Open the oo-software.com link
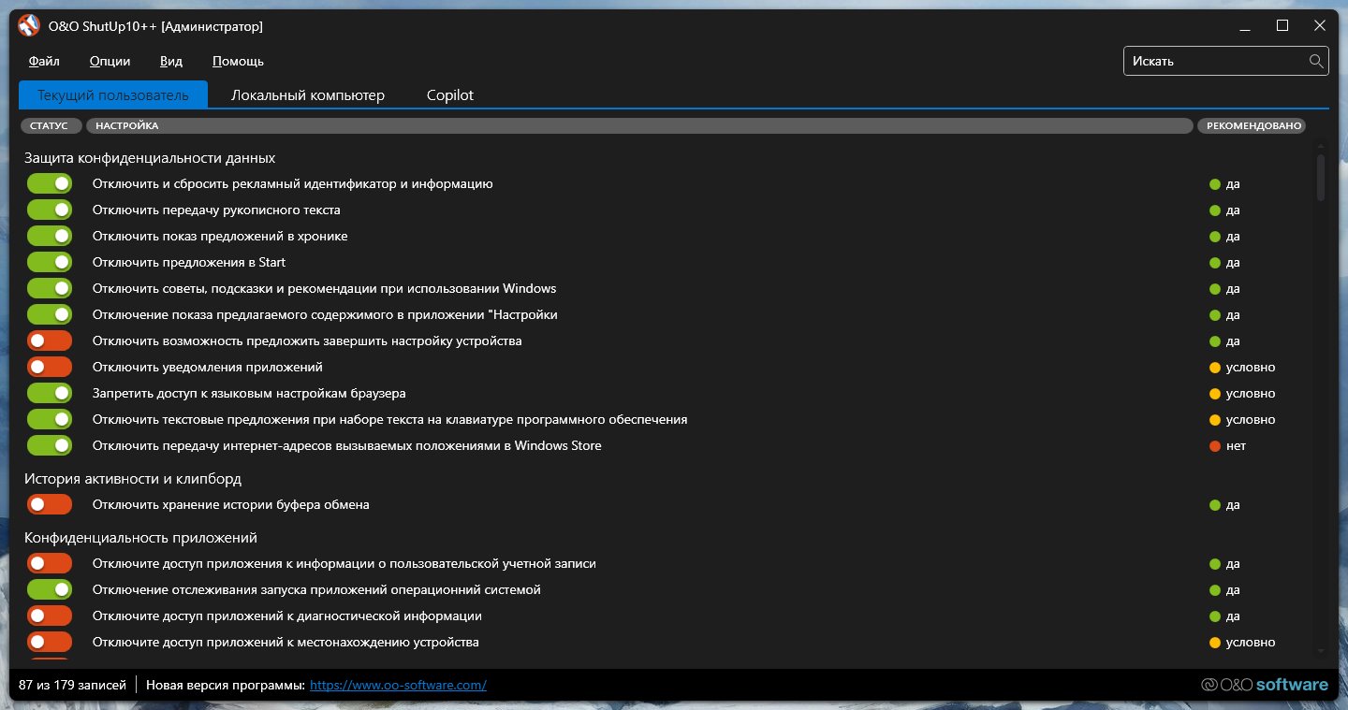Image resolution: width=1348 pixels, height=710 pixels. 398,685
